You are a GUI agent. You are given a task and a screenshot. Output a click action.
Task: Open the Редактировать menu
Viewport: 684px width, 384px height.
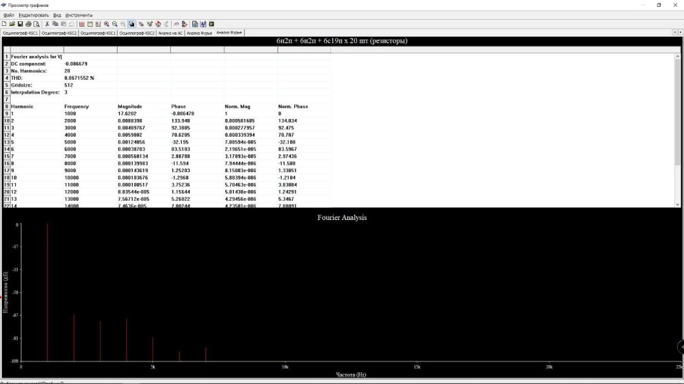coord(34,14)
